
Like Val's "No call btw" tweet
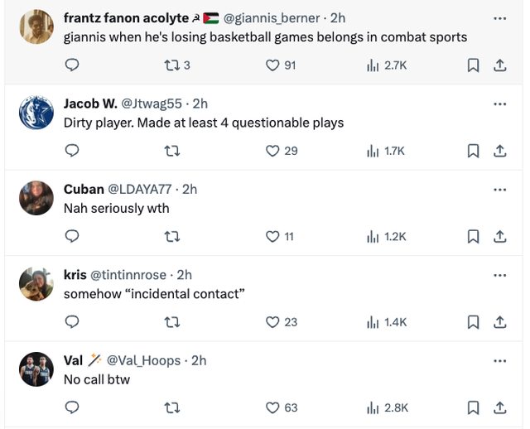pos(272,407)
